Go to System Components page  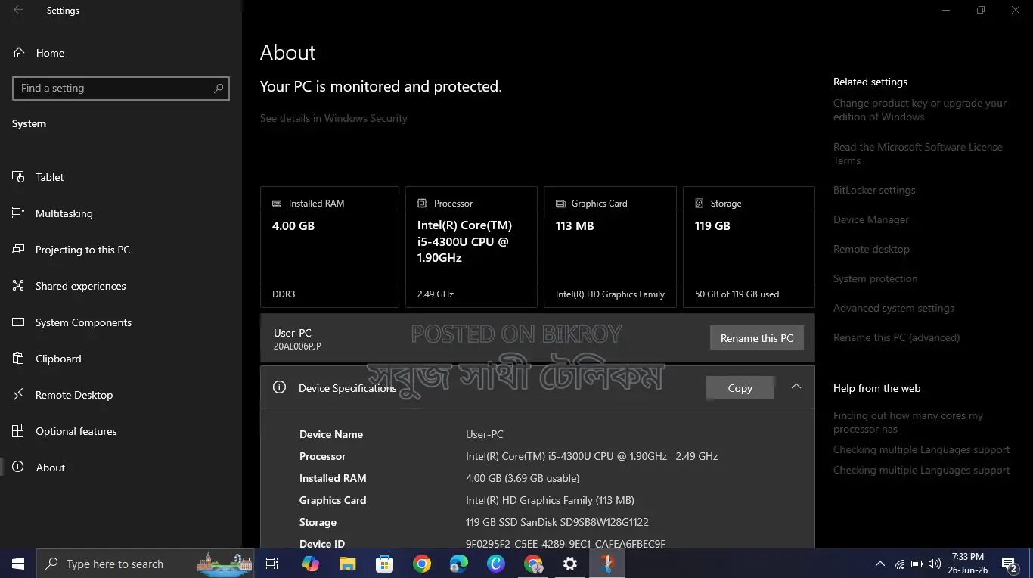tap(121, 322)
